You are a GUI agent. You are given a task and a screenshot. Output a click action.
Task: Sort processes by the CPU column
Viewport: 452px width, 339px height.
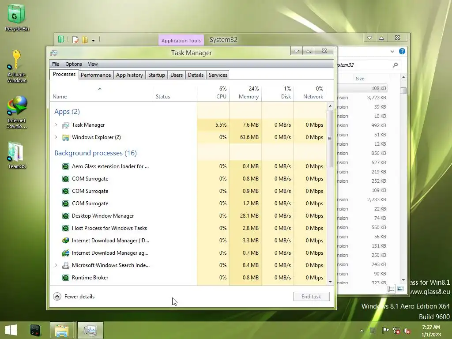point(213,94)
